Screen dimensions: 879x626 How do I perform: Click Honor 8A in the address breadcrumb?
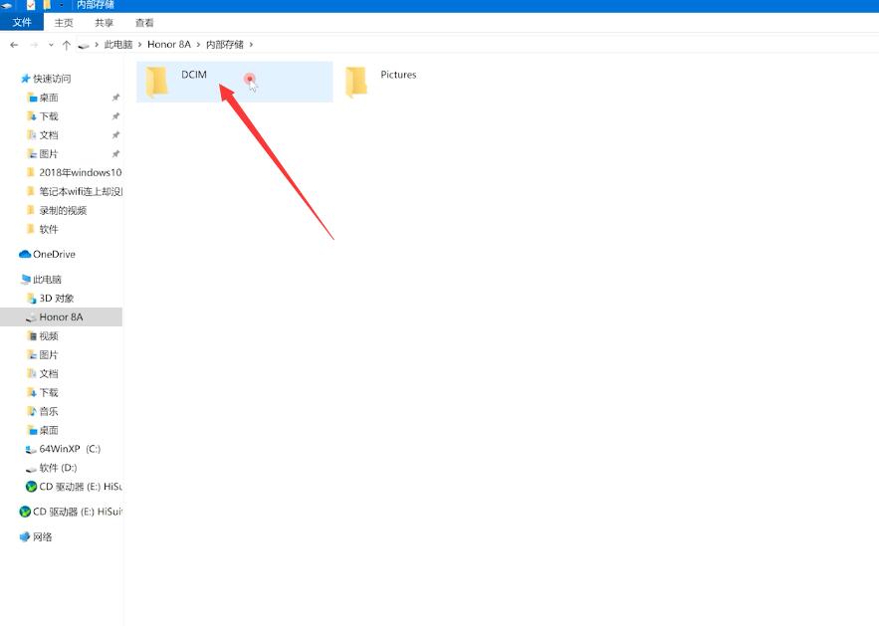169,45
